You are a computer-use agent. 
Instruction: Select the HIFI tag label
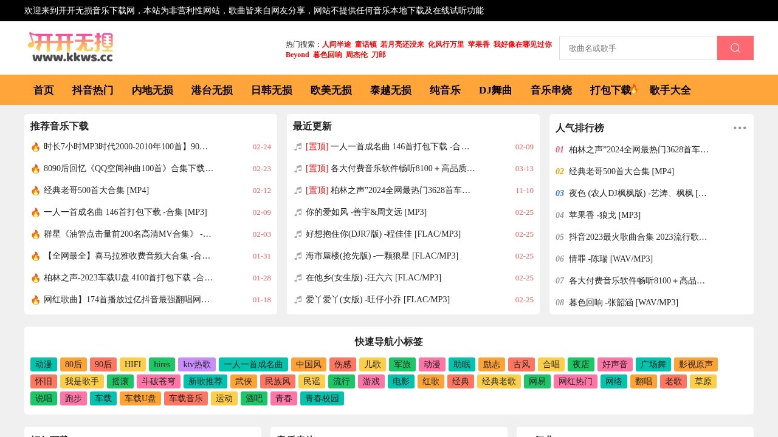coord(133,364)
